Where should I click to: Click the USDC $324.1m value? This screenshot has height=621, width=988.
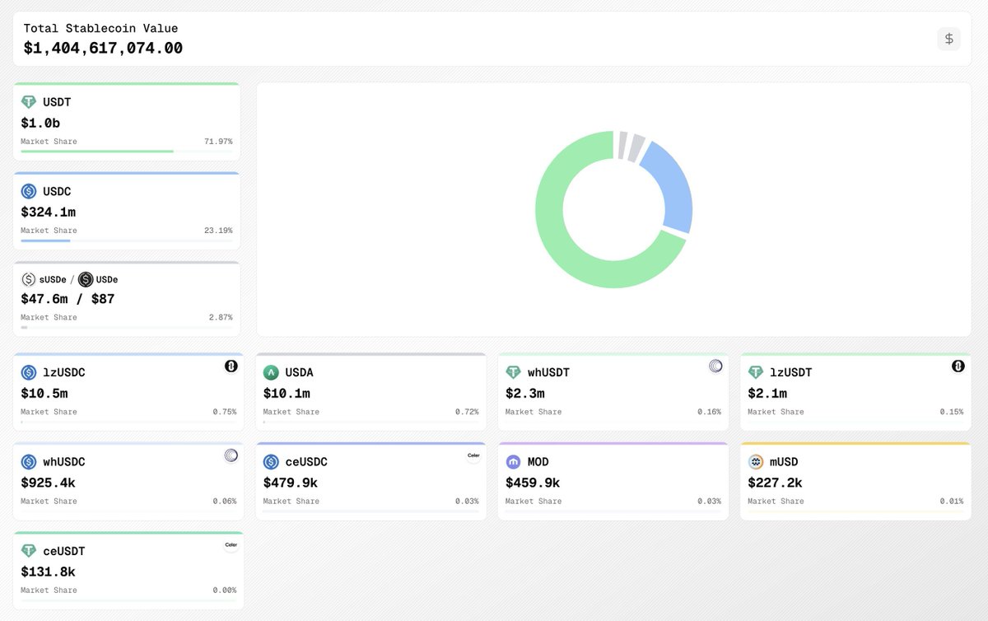[49, 212]
